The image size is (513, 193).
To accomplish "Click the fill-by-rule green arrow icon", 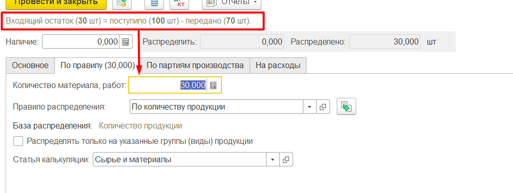I will [x=346, y=107].
